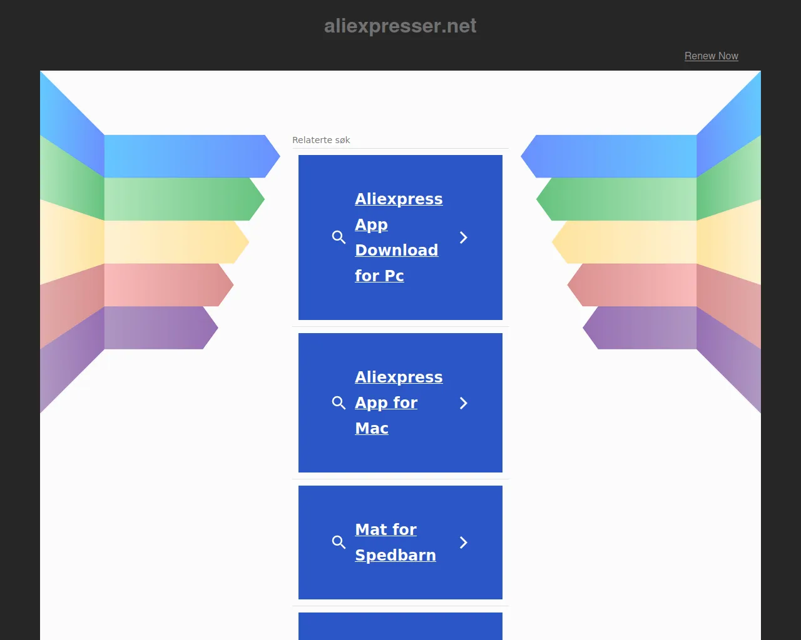Click the blue ribbon on the right side

pos(613,156)
